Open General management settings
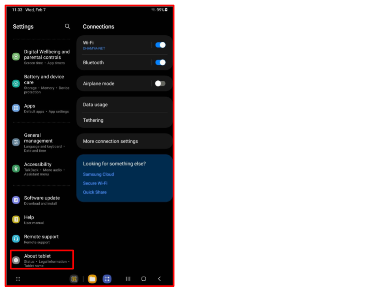Image resolution: width=389 pixels, height=292 pixels. point(38,142)
